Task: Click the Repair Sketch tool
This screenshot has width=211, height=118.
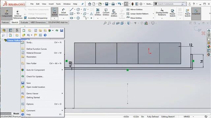Action: pyautogui.click(x=172, y=13)
